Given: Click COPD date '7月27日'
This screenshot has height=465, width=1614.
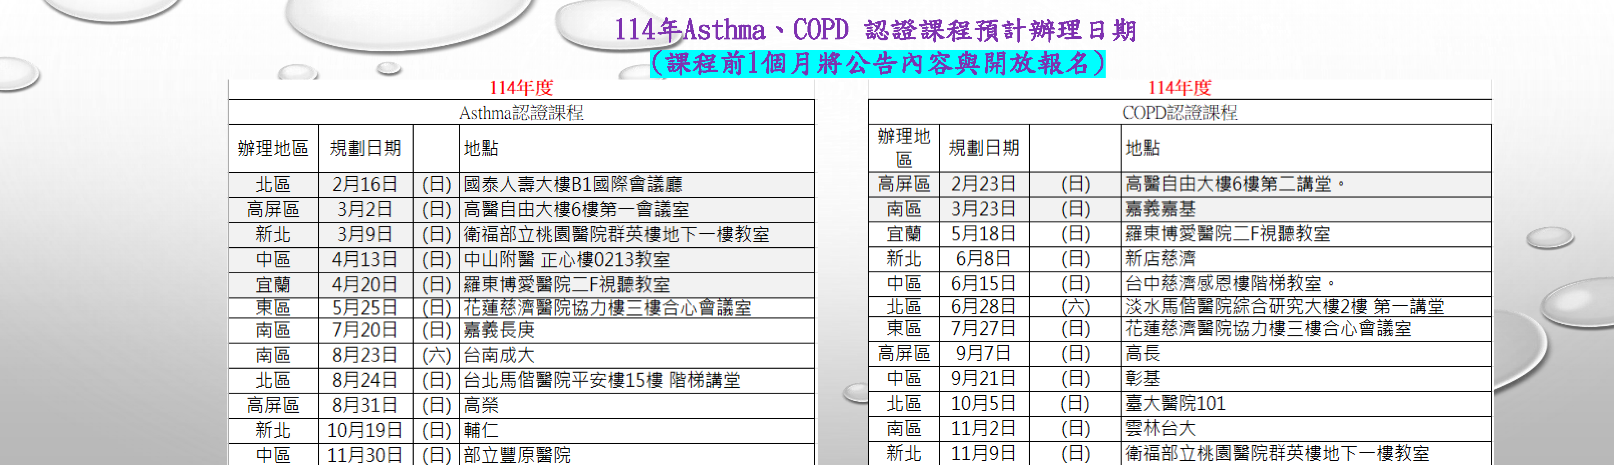Looking at the screenshot, I should [984, 328].
